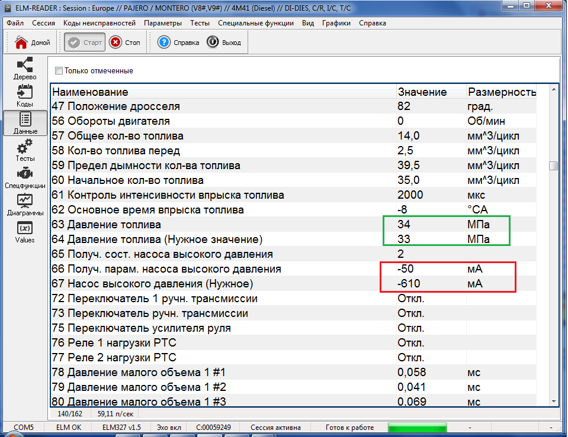Open the Графики menu
This screenshot has width=568, height=437.
point(335,23)
